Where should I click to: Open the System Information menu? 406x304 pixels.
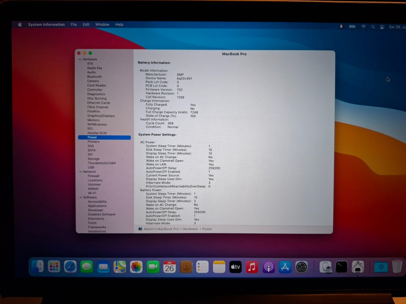(x=47, y=24)
